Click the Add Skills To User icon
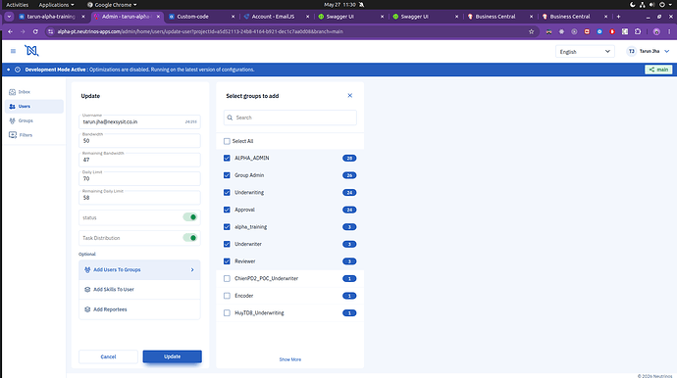This screenshot has width=677, height=378. 87,290
